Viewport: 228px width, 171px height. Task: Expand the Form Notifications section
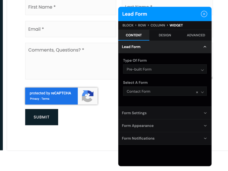[x=165, y=138]
